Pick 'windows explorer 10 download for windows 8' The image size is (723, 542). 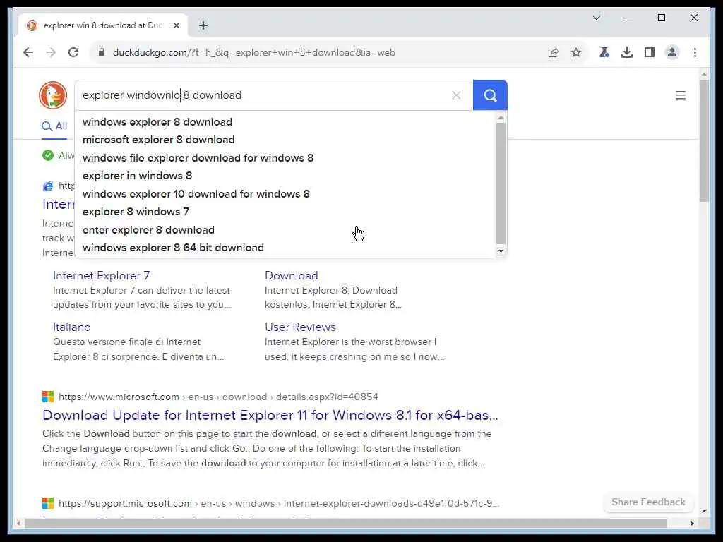click(x=196, y=194)
